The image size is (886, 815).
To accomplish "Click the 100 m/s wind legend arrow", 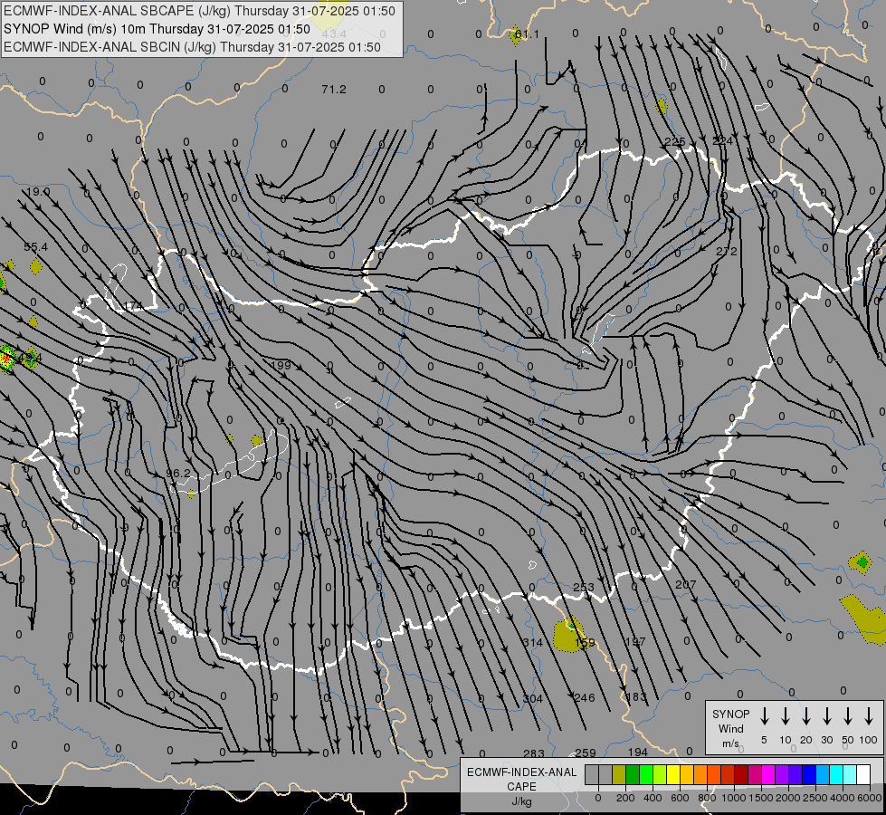I will [869, 716].
